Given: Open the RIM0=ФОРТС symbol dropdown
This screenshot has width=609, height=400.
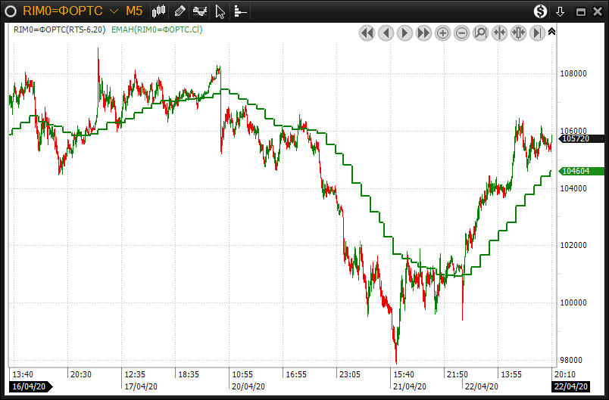Looking at the screenshot, I should [x=113, y=11].
